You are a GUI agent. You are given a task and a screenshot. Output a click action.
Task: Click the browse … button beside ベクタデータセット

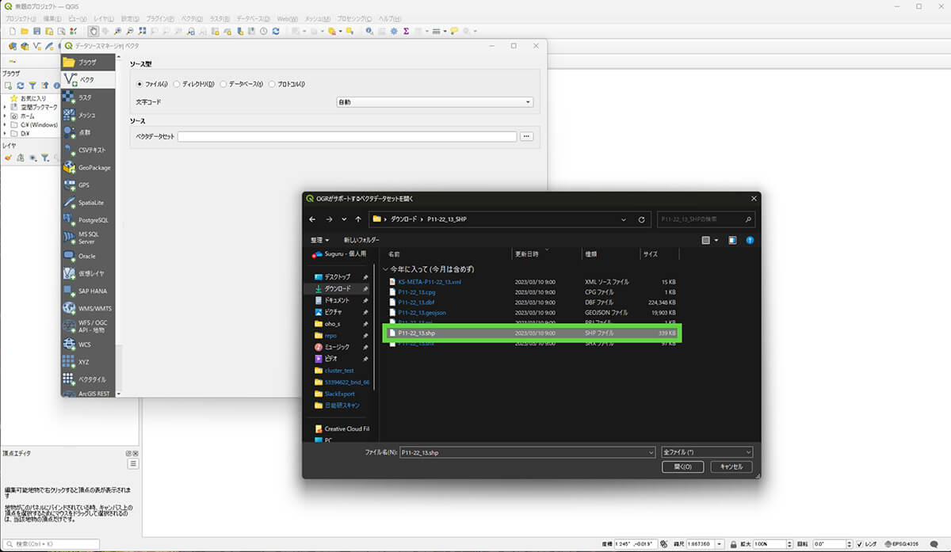[x=526, y=137]
